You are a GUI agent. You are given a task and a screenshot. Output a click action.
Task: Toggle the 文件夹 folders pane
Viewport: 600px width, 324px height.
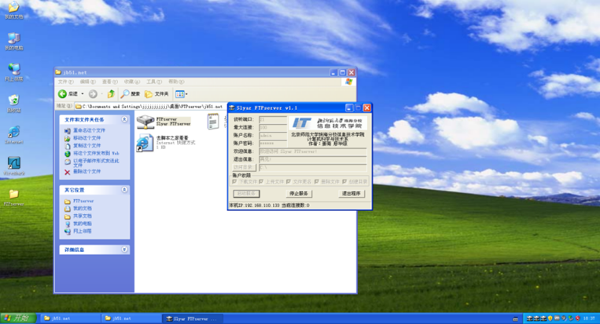coord(156,94)
